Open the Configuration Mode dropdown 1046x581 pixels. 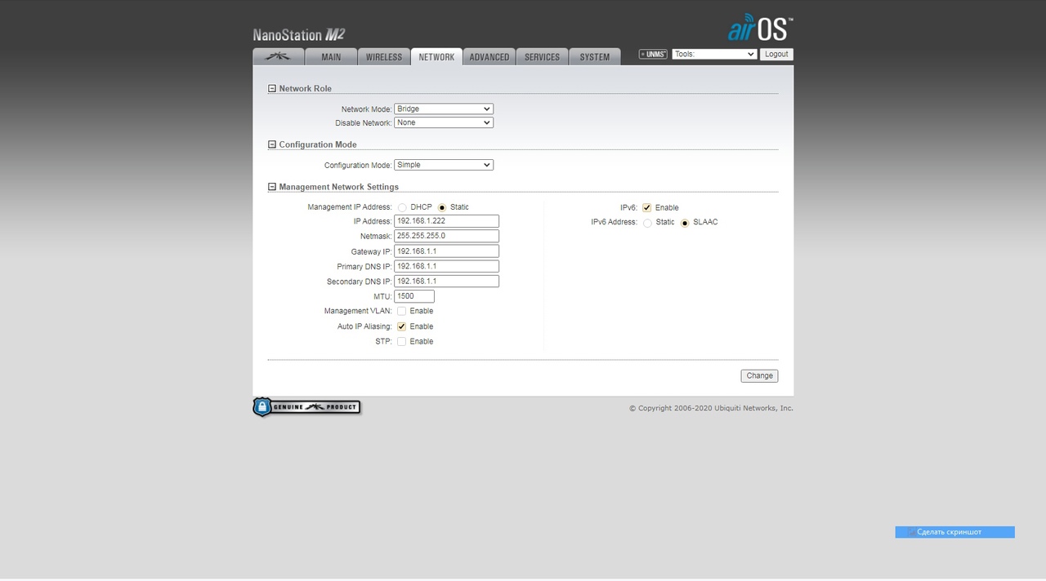[443, 165]
